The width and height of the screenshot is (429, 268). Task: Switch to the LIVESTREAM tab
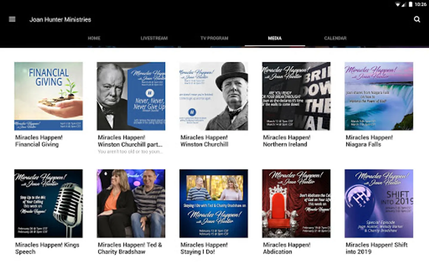(154, 38)
